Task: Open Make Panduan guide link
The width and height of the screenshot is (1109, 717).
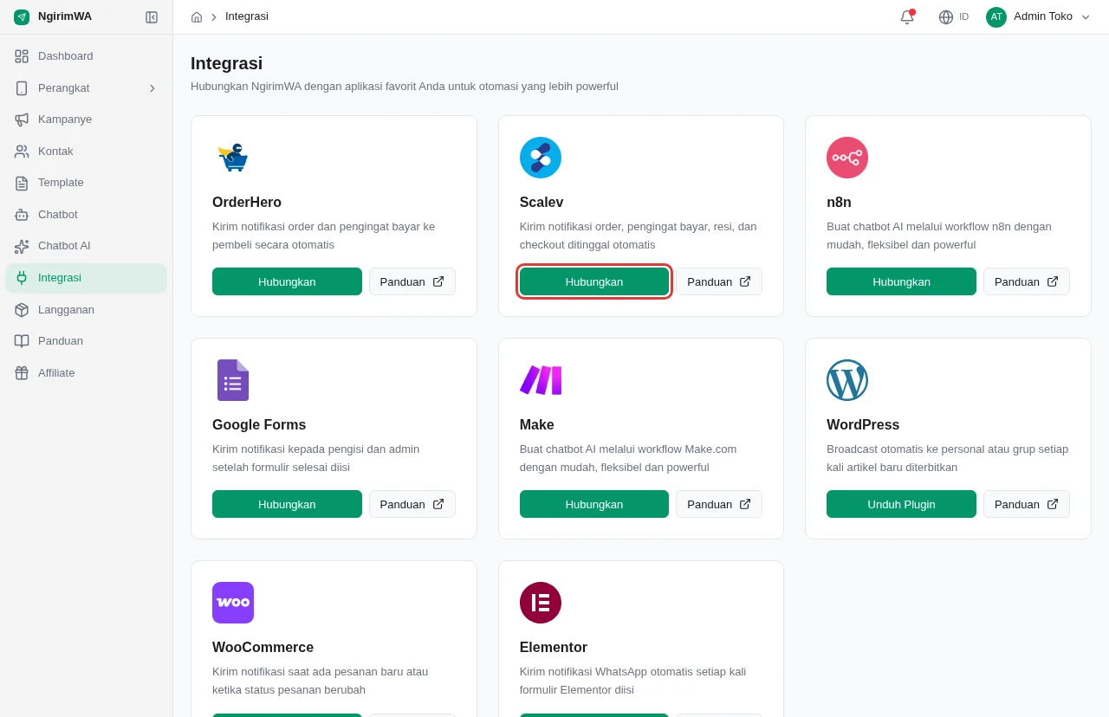Action: point(719,504)
